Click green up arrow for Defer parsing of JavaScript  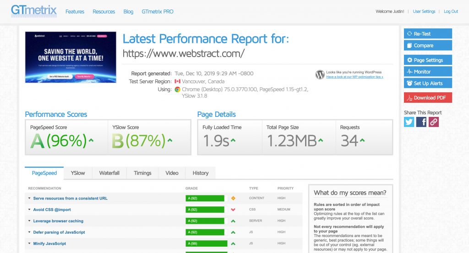233,232
